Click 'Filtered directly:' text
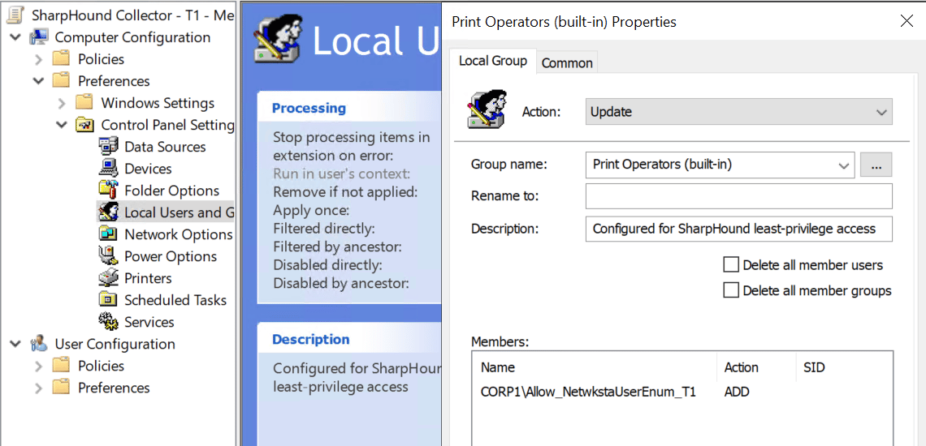 [x=323, y=229]
